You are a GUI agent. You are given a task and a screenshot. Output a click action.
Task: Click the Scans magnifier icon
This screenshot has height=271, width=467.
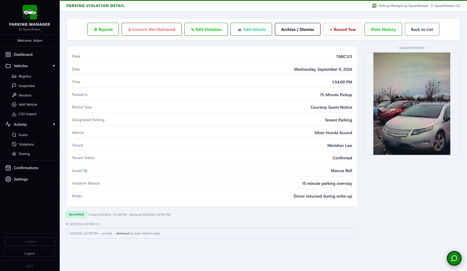[14, 135]
